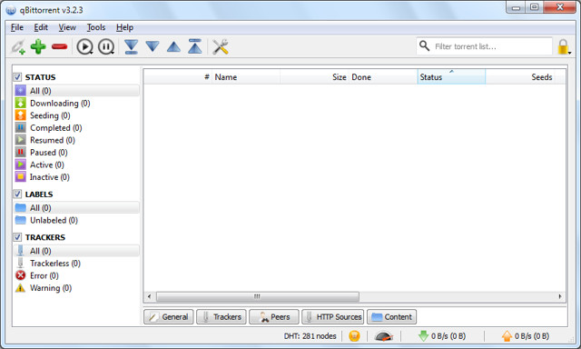Click the add torrent link icon
The width and height of the screenshot is (581, 349).
[x=18, y=46]
